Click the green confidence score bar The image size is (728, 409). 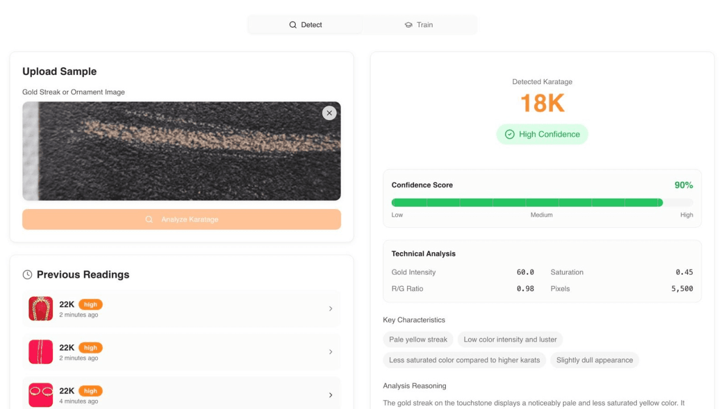[x=527, y=202]
